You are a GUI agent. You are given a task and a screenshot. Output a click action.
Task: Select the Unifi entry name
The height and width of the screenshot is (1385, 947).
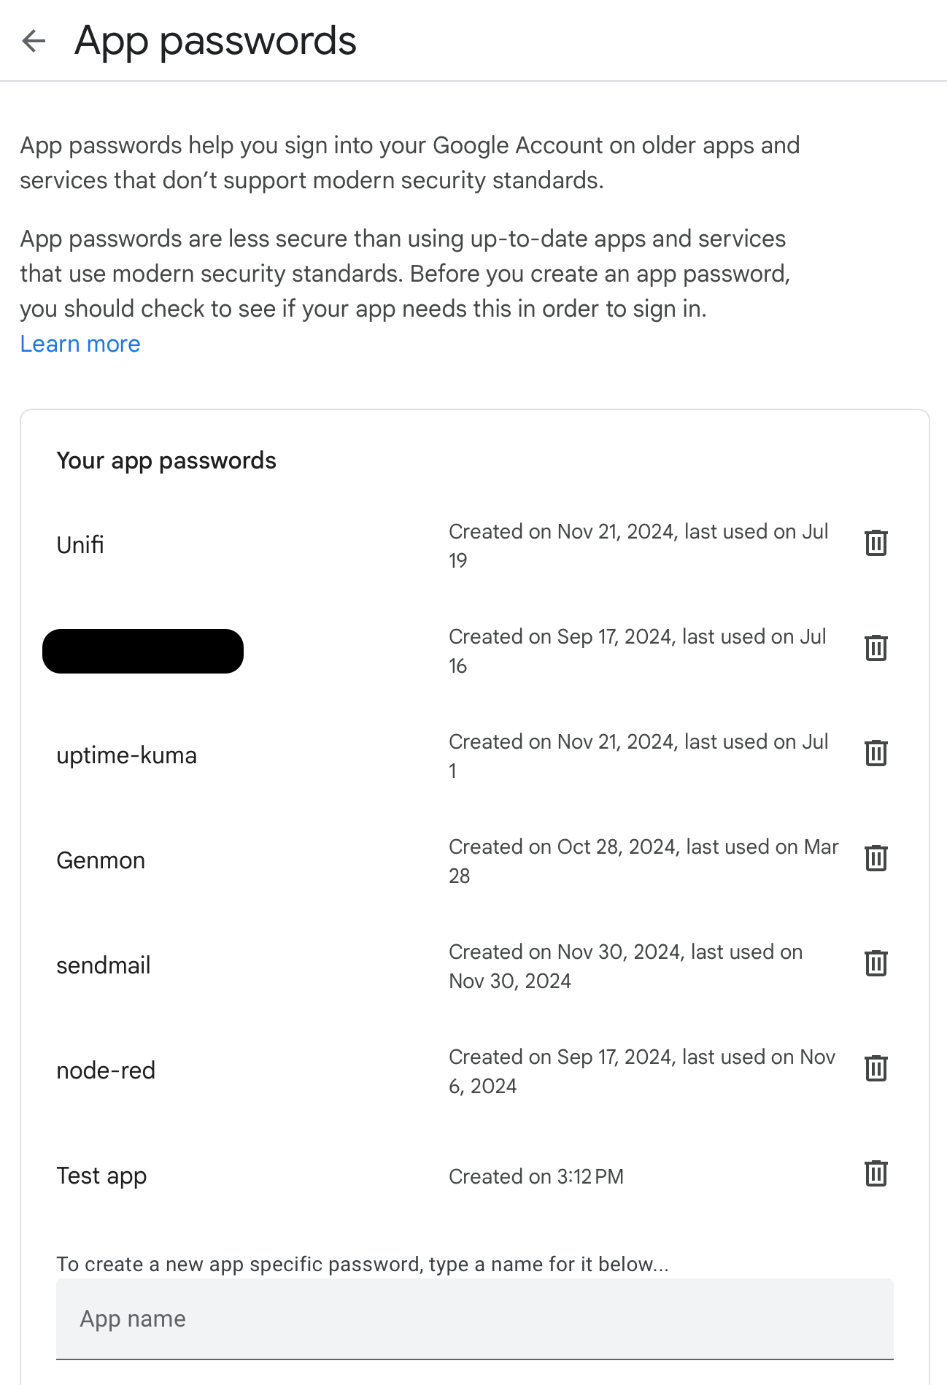coord(80,545)
